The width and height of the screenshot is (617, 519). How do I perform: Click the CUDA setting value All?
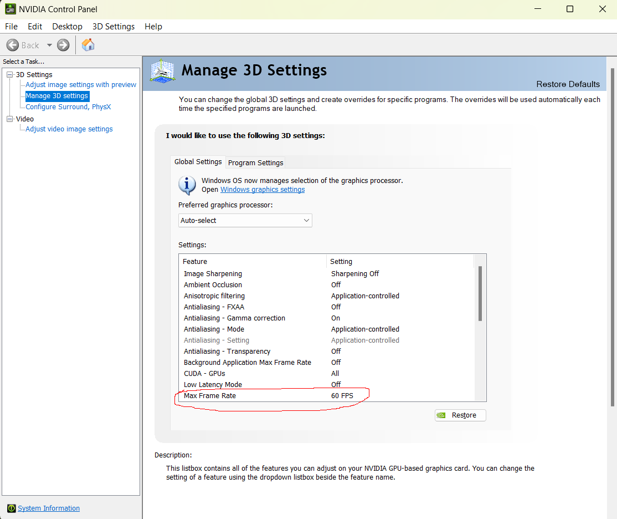click(x=335, y=373)
